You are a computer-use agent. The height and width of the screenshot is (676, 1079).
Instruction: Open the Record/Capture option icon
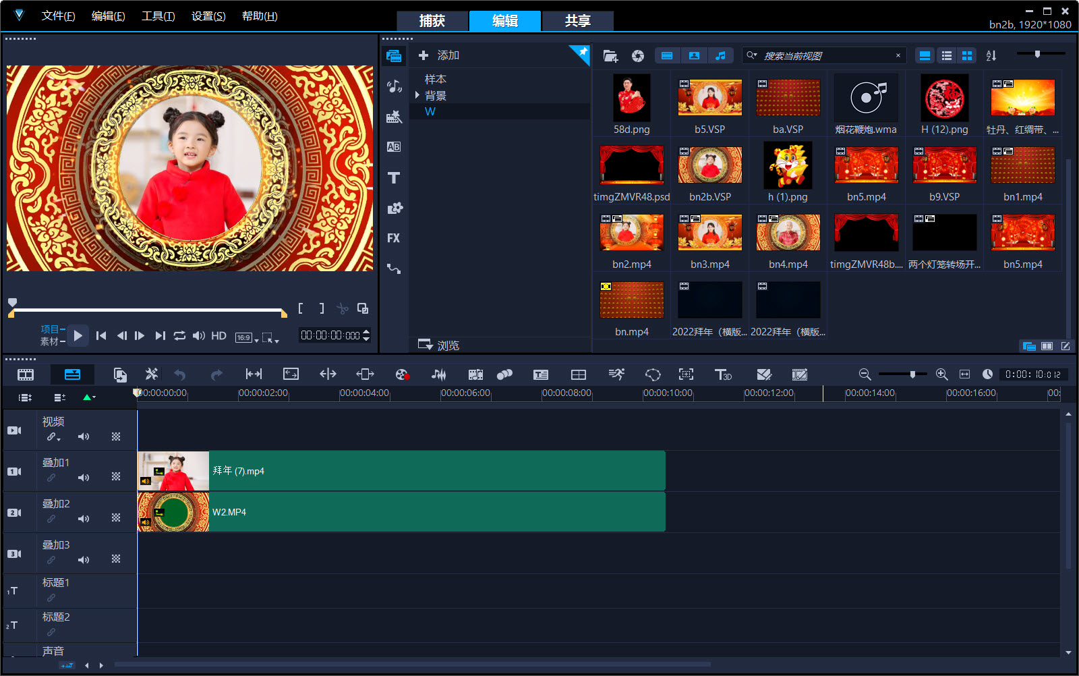coord(402,374)
